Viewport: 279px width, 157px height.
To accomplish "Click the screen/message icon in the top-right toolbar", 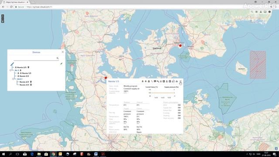I will [x=265, y=12].
